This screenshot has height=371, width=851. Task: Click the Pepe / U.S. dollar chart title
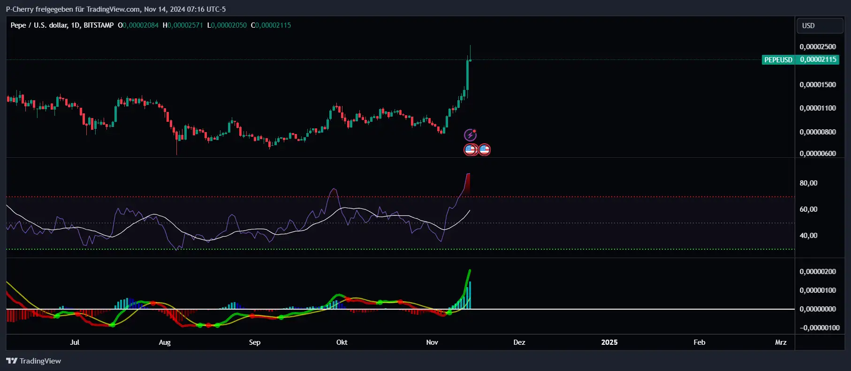pyautogui.click(x=62, y=25)
